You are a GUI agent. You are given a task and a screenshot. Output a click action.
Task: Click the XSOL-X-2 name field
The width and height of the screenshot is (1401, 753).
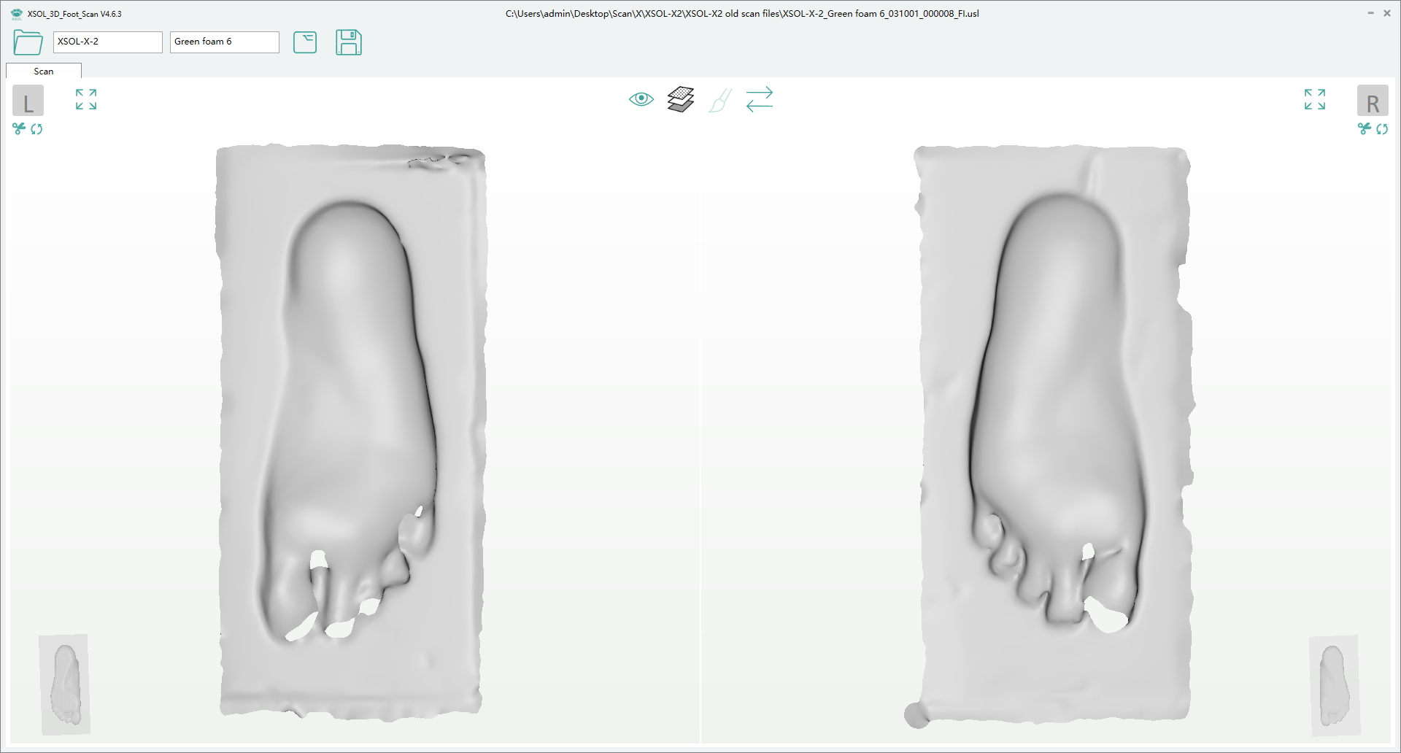click(107, 42)
